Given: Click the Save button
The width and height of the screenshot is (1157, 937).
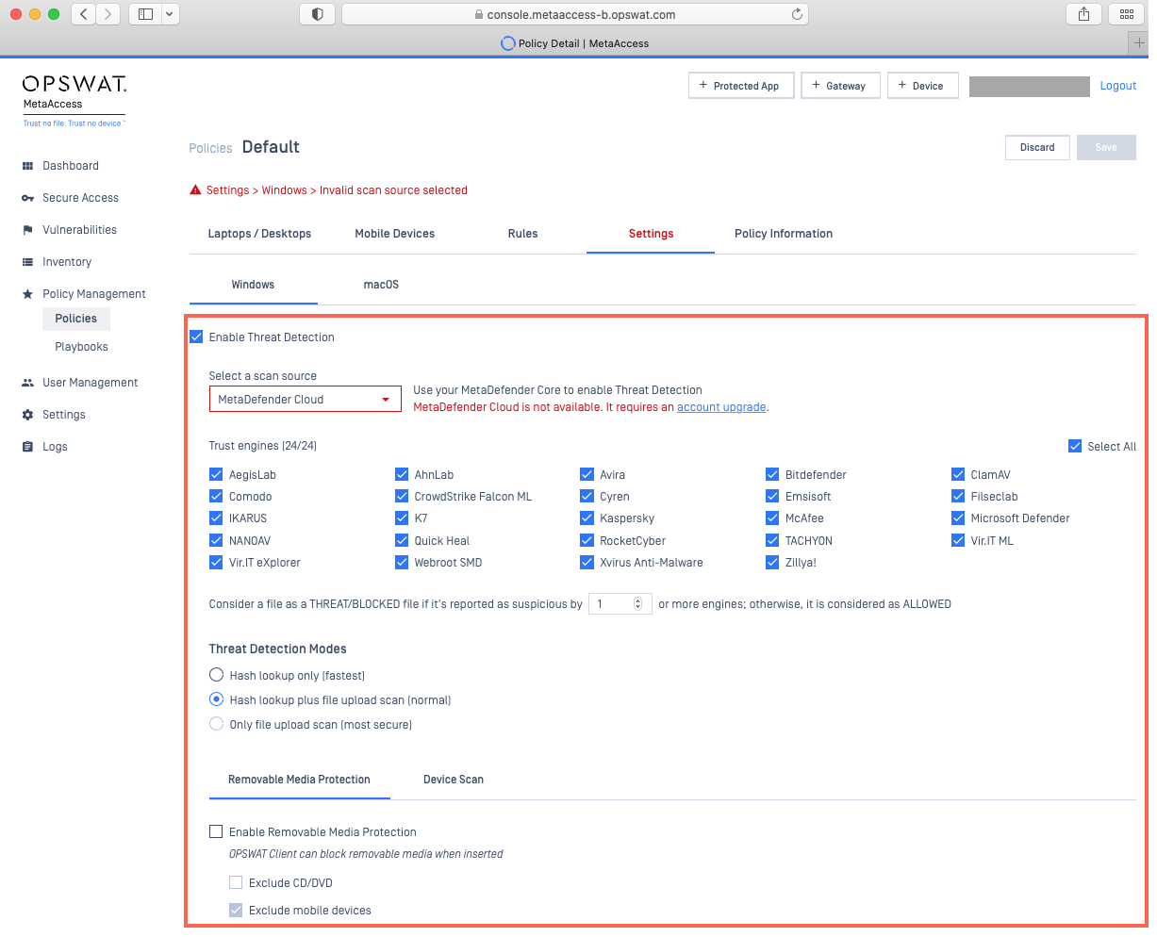Looking at the screenshot, I should click(1106, 147).
